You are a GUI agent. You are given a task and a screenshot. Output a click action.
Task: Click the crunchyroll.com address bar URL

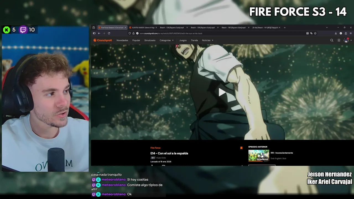171,33
